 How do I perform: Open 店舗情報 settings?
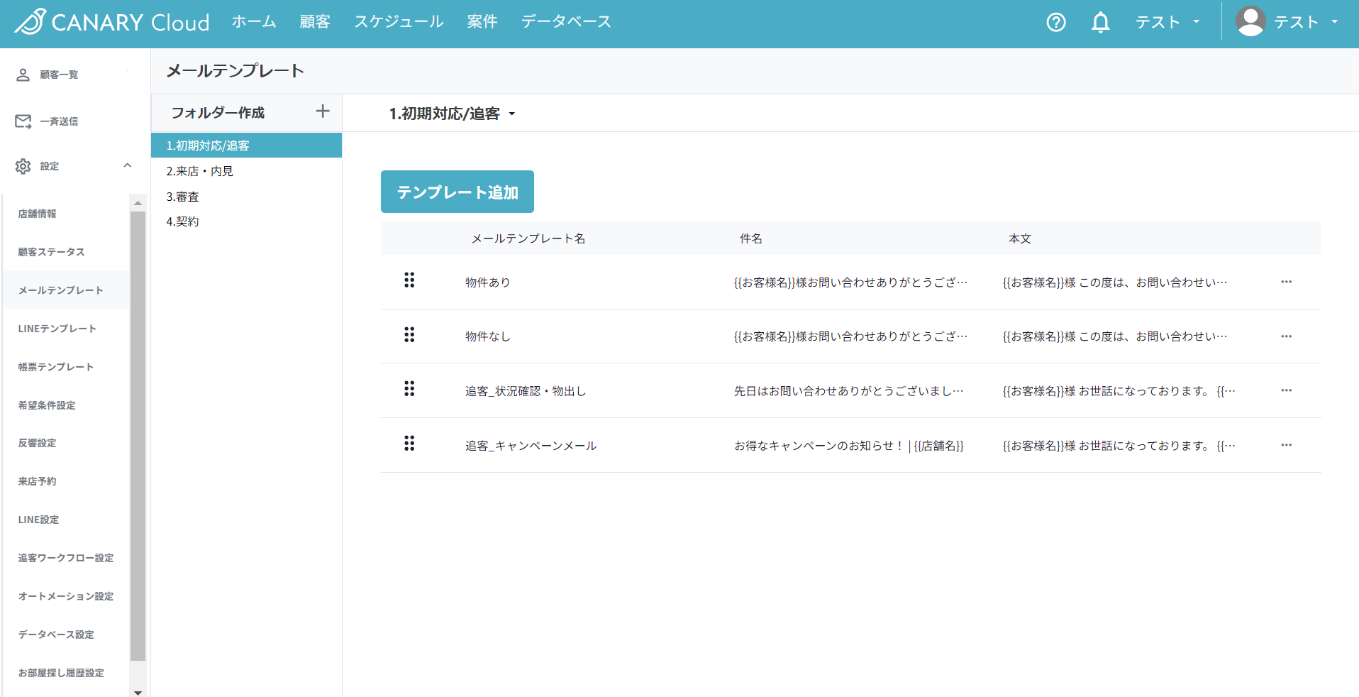point(38,214)
